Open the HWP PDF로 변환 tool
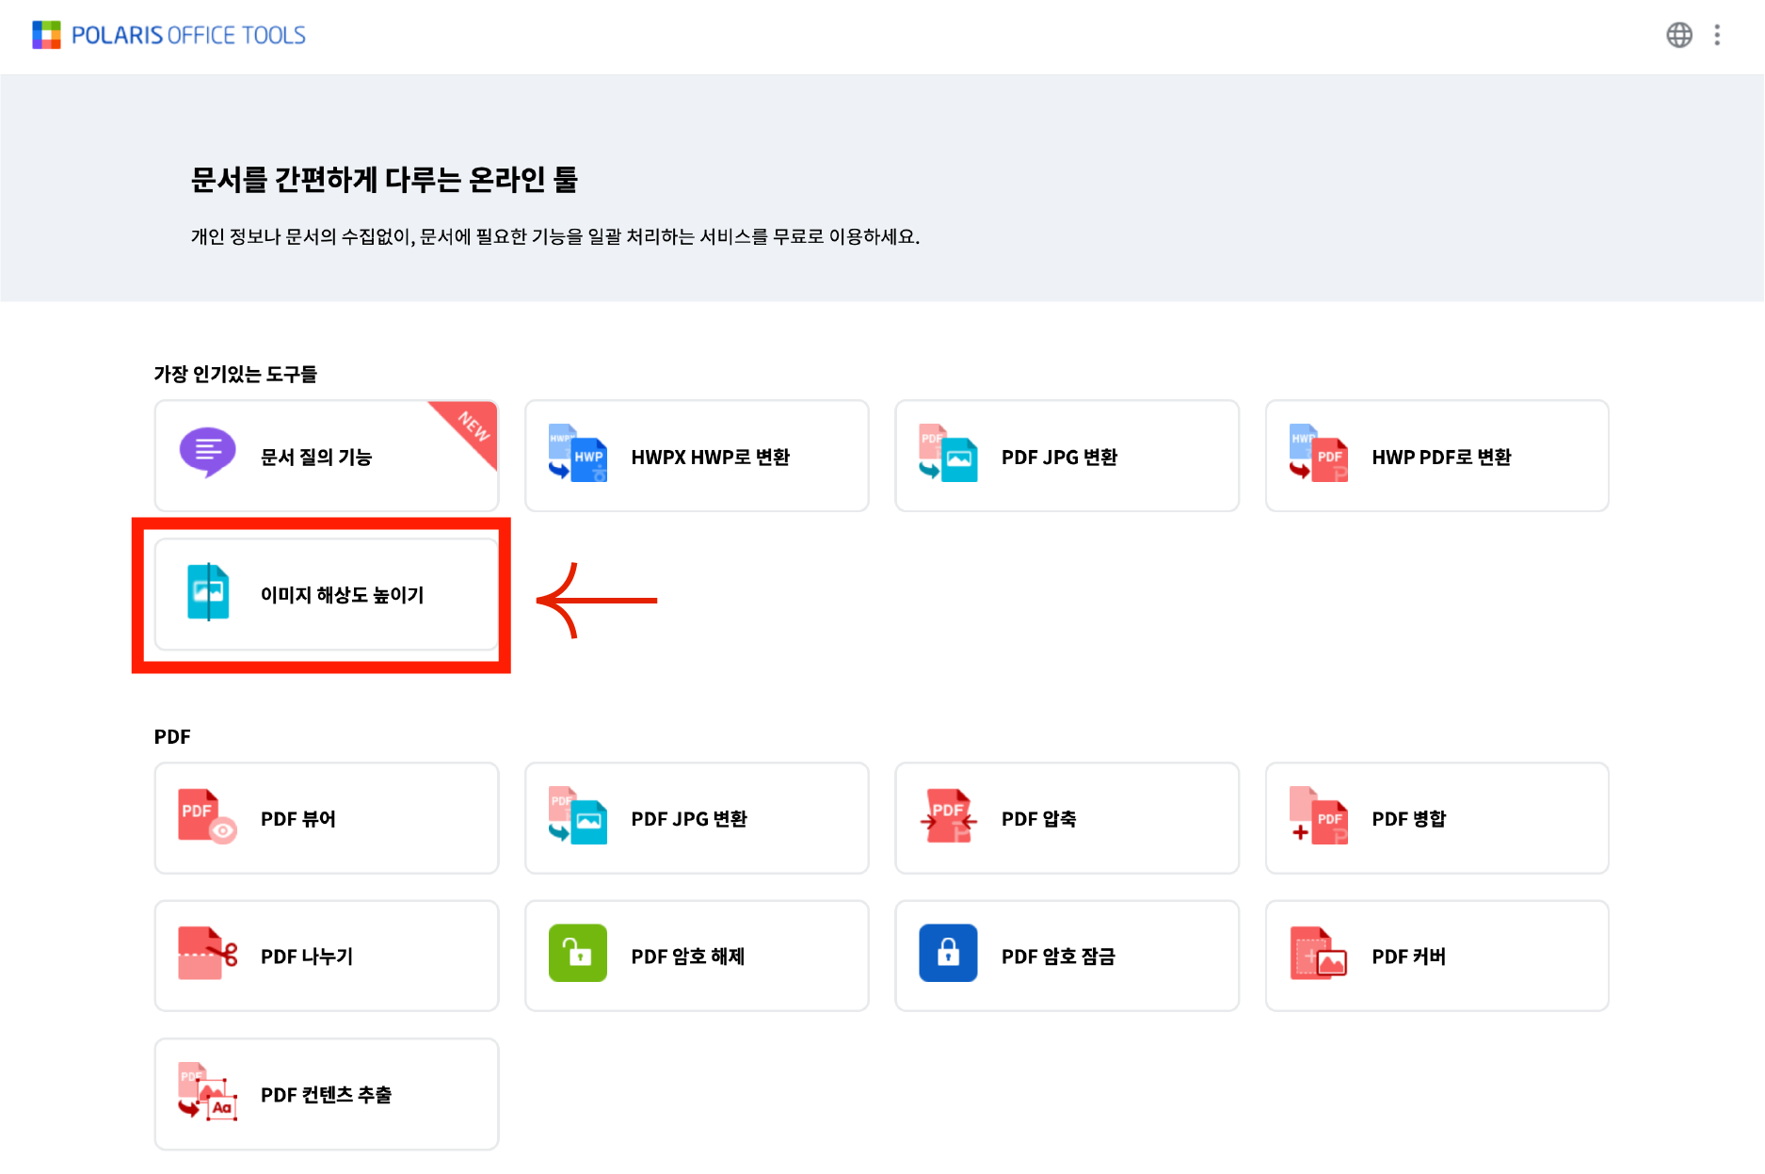Screen dimensions: 1765x1174 (x=1437, y=456)
